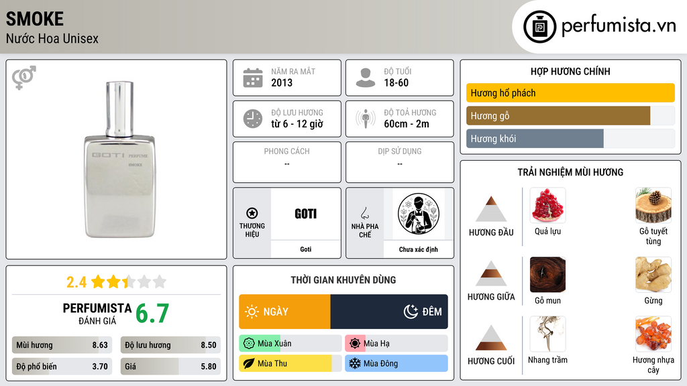This screenshot has height=386, width=687.
Task: Click the Hương nhựa cây resin image
Action: [653, 334]
